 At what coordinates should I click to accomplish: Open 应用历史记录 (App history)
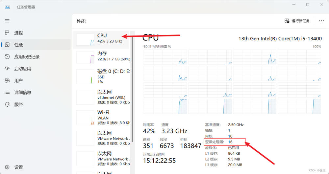click(36, 56)
